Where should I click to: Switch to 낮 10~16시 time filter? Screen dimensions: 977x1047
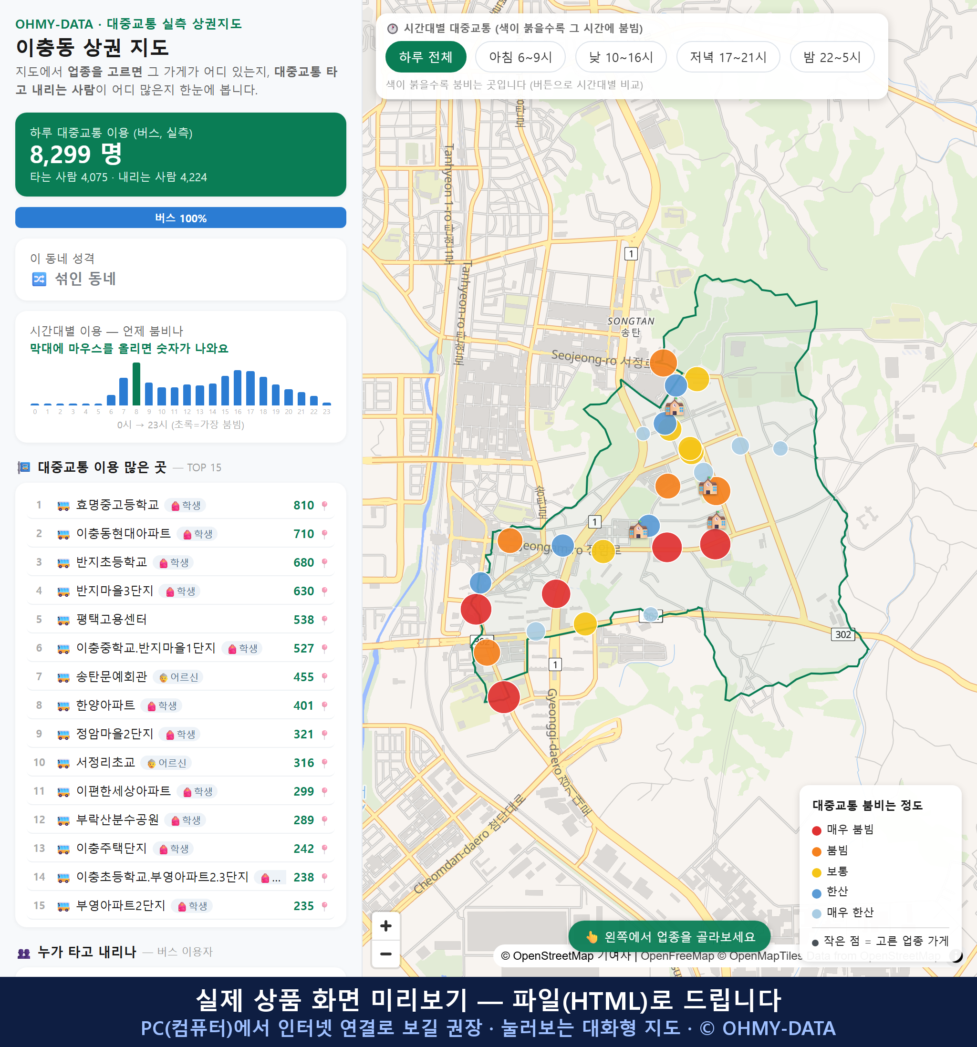(621, 57)
